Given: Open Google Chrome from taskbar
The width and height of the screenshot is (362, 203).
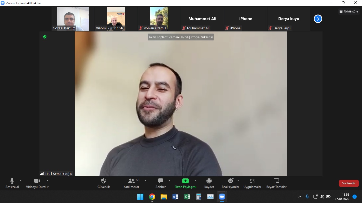Looking at the screenshot, I should click(x=152, y=197).
